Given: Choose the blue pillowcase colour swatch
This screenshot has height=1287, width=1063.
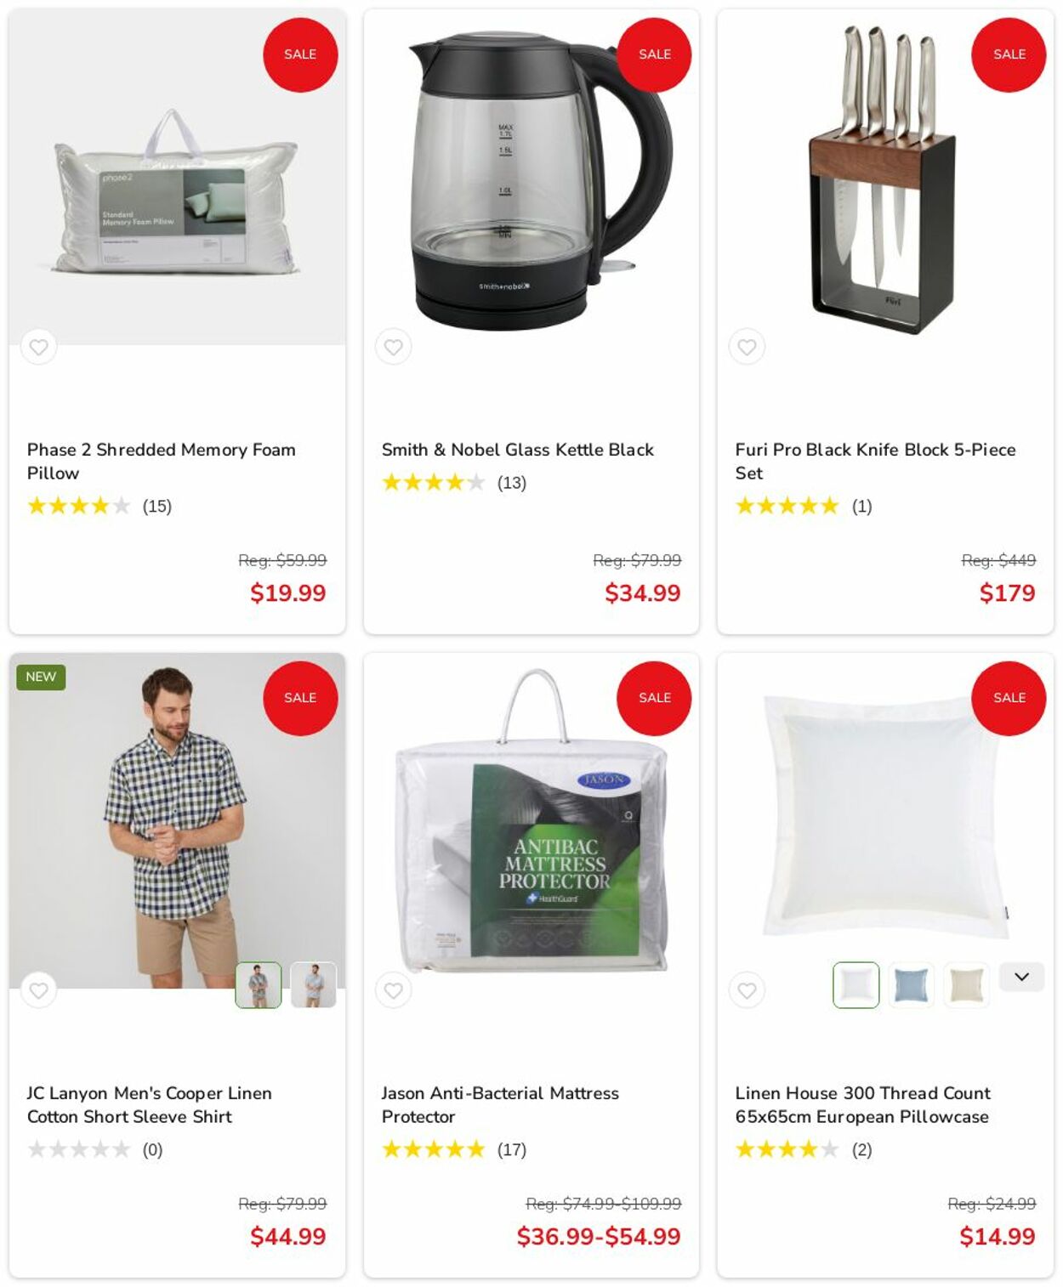Looking at the screenshot, I should (x=911, y=985).
